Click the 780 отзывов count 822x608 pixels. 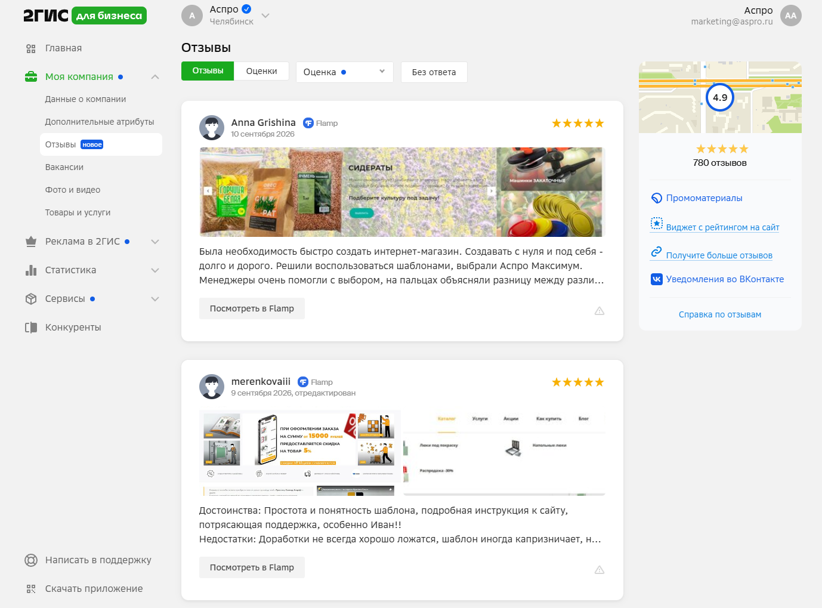720,163
